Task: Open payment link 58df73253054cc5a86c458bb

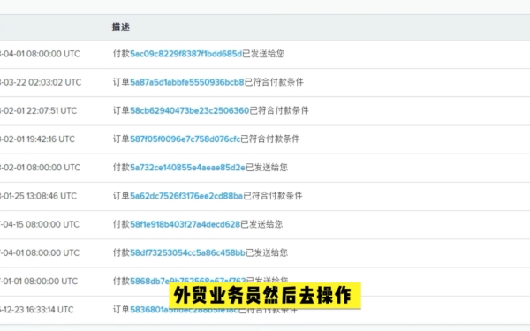Action: click(x=187, y=252)
